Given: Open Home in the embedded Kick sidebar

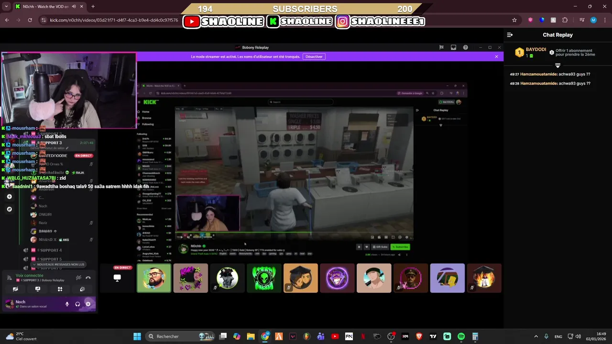Looking at the screenshot, I should point(145,112).
